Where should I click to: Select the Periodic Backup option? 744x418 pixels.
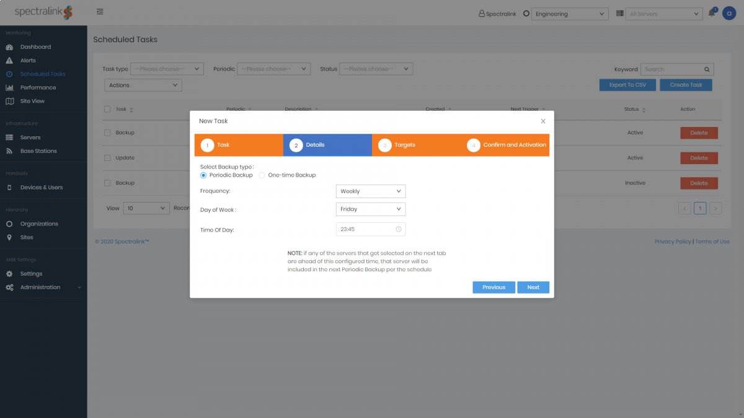point(203,175)
